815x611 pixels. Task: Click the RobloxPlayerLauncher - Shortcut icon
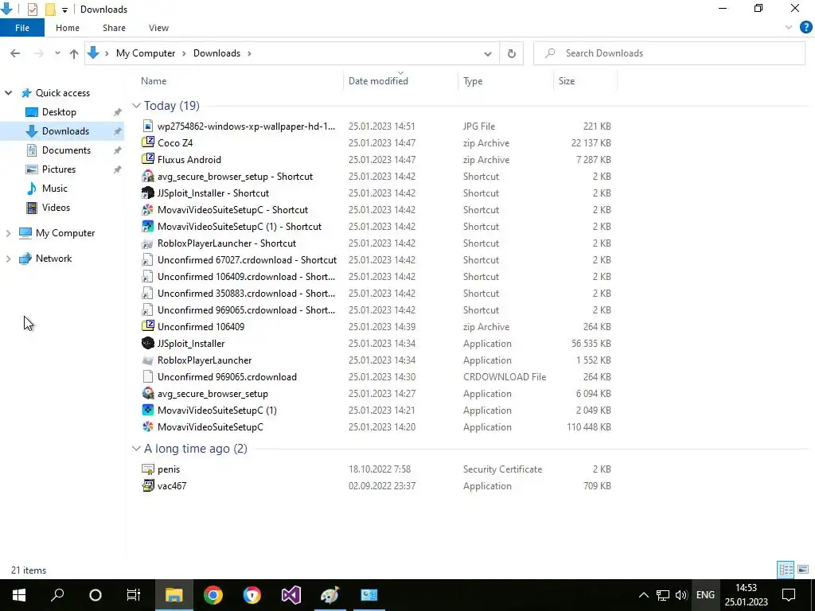tap(148, 243)
